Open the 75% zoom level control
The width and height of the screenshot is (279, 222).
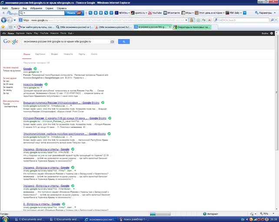(266, 214)
